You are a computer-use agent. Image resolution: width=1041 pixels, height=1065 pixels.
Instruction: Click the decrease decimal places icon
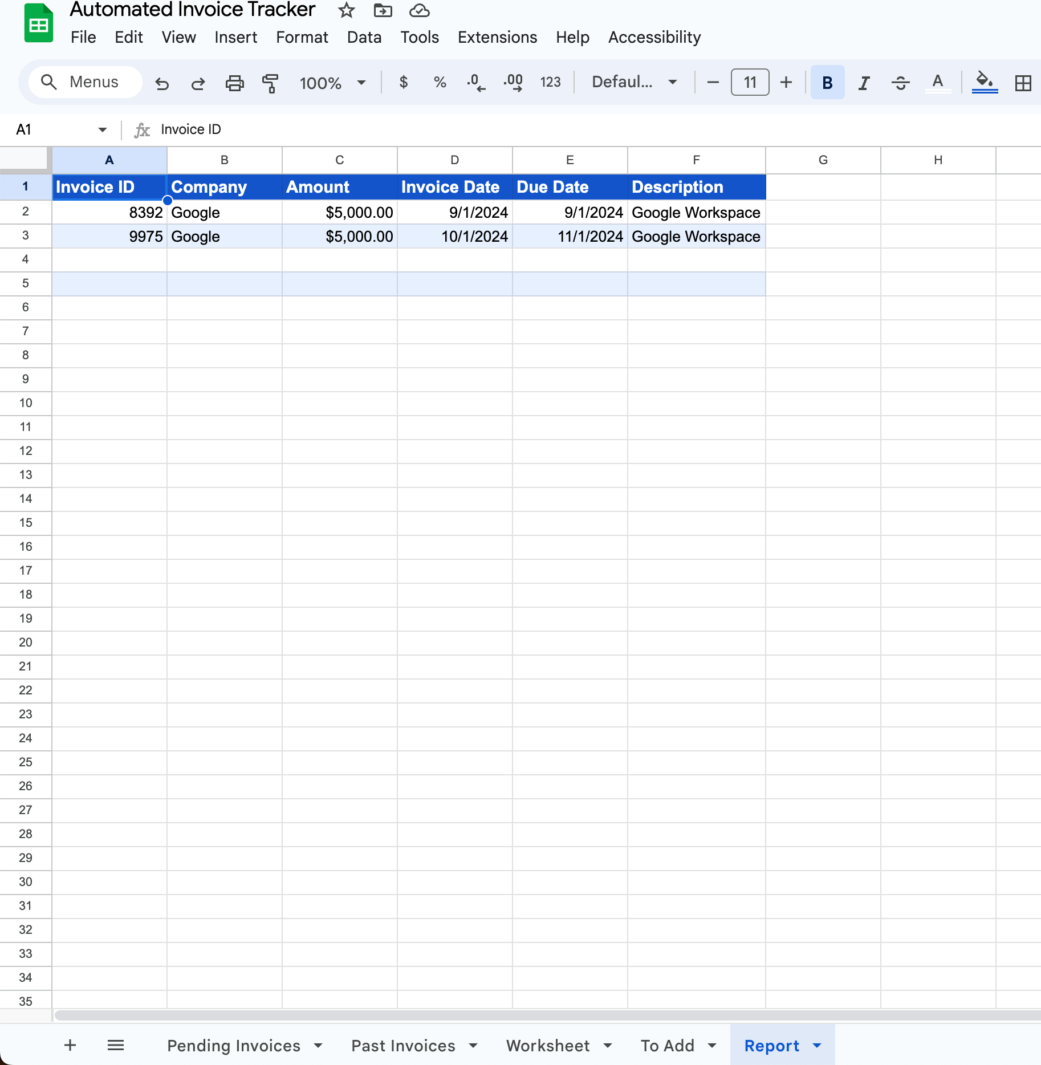point(476,83)
